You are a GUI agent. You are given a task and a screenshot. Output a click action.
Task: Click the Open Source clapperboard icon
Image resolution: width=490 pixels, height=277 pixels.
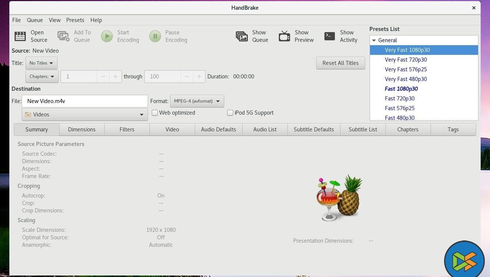(x=20, y=36)
